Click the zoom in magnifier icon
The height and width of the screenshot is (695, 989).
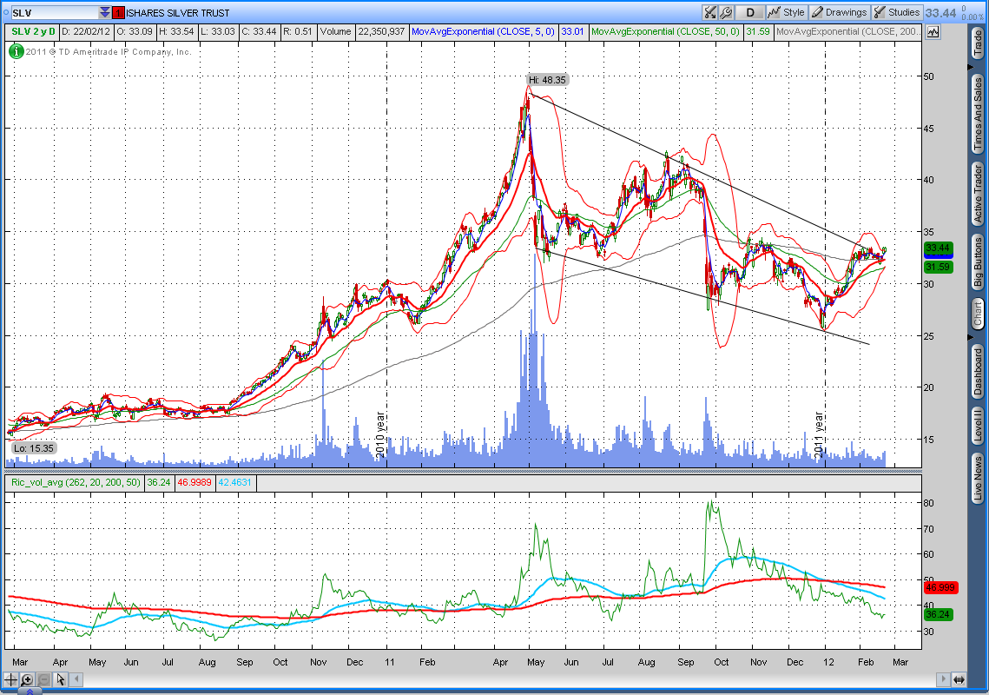tap(28, 679)
